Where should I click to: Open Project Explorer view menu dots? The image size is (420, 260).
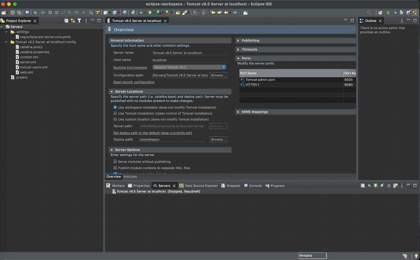click(x=86, y=21)
